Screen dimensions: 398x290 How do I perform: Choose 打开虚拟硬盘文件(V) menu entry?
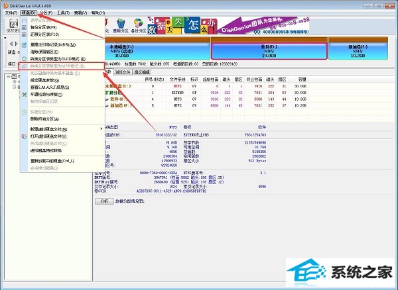tap(62, 136)
